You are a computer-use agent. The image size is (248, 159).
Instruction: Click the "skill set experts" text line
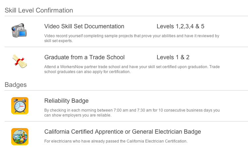(x=58, y=41)
